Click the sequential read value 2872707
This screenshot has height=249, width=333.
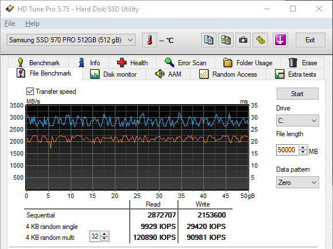tap(161, 215)
